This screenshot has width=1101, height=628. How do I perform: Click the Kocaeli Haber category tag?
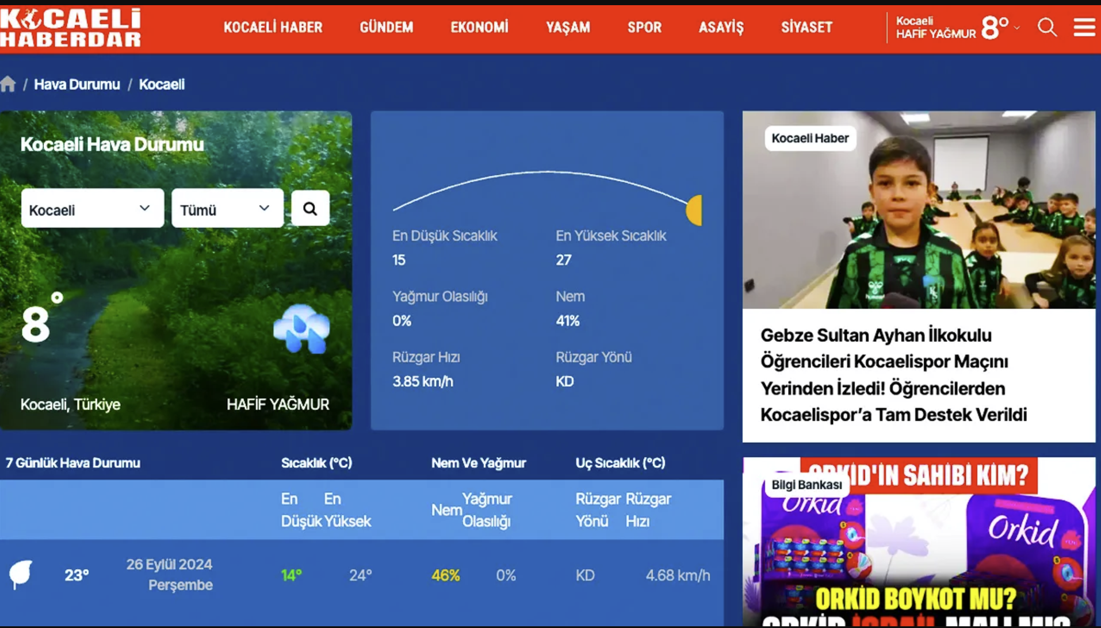810,139
